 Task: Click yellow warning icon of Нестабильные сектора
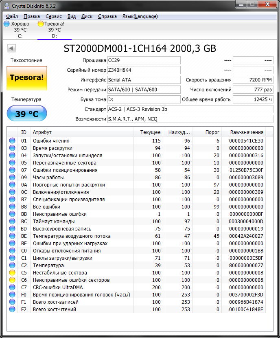point(12,272)
